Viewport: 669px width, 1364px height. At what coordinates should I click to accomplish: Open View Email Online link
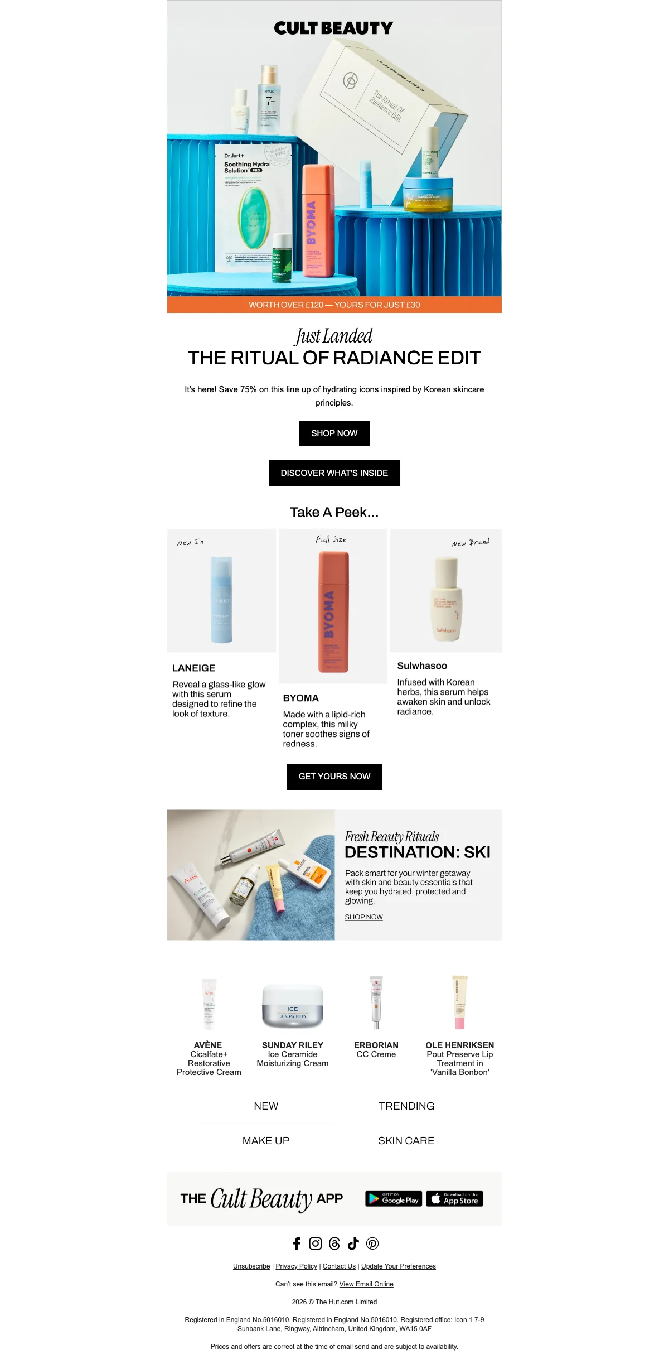click(x=366, y=1284)
